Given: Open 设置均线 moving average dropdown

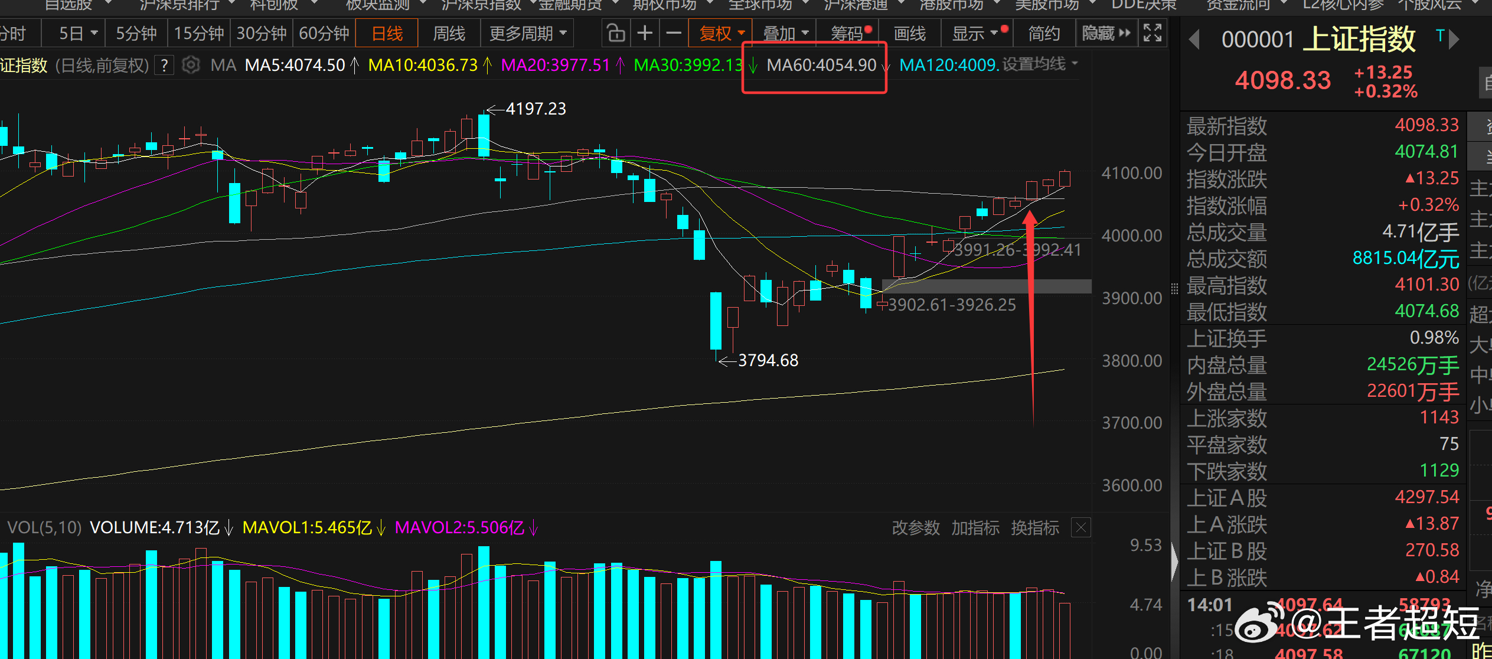Looking at the screenshot, I should click(1040, 64).
